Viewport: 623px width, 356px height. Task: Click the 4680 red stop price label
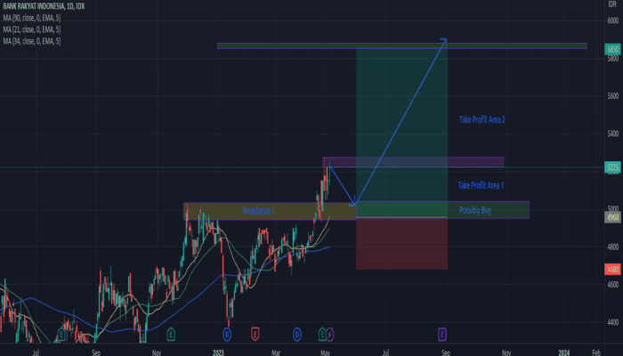pyautogui.click(x=612, y=269)
